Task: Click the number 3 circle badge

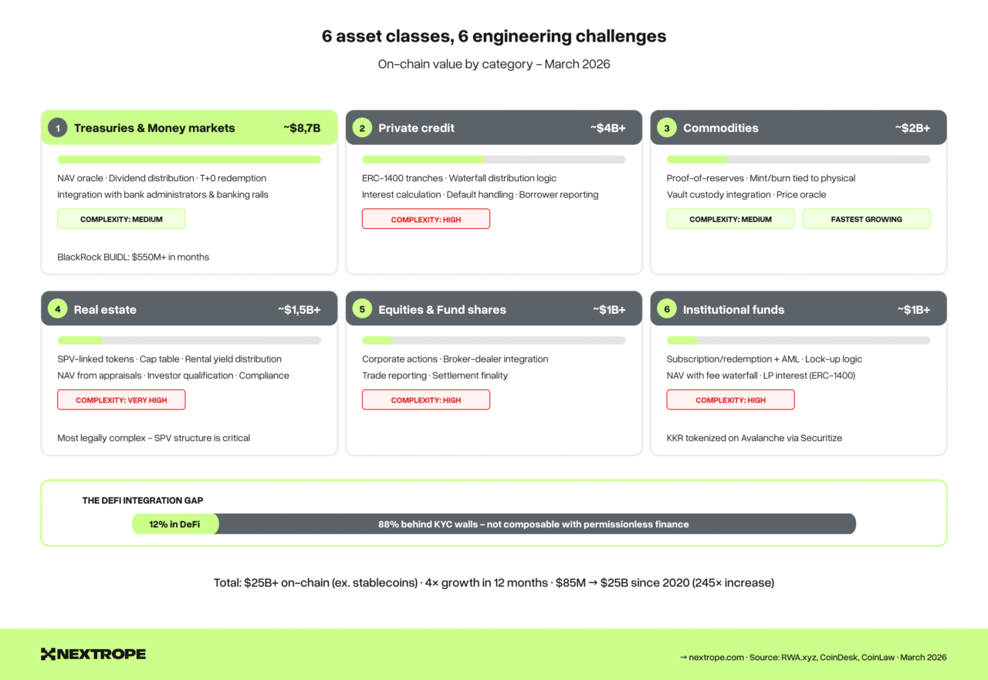Action: point(667,128)
